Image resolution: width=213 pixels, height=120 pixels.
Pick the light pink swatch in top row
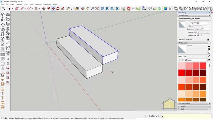[182, 66]
